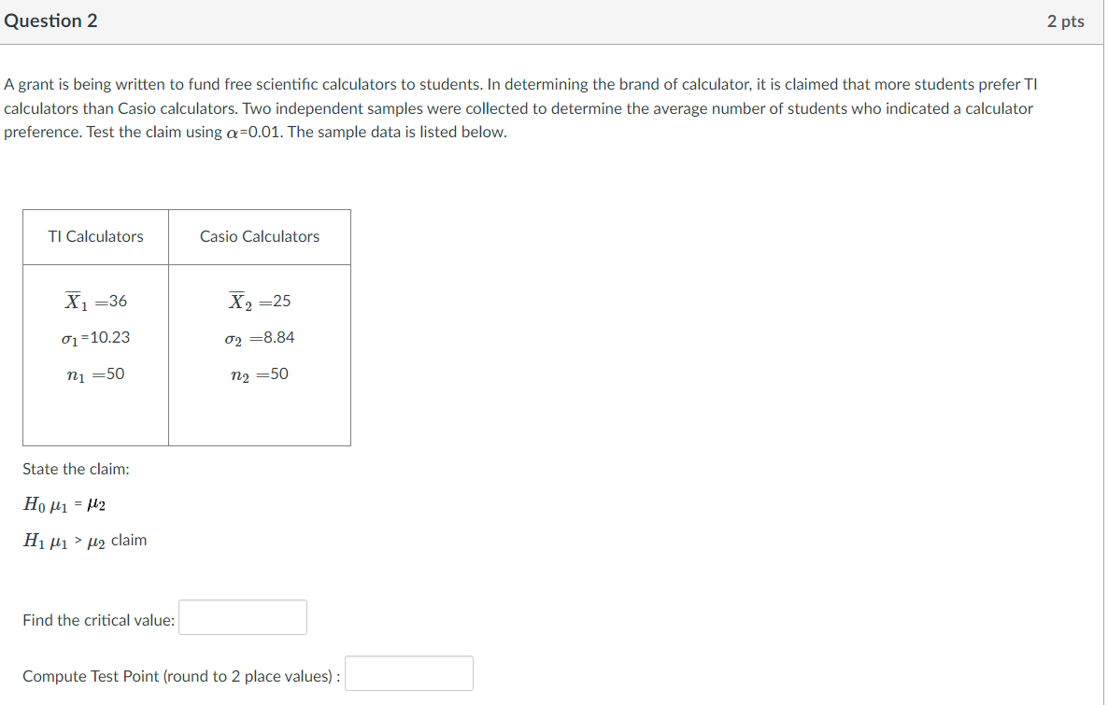Select the TI Calculators column header

[x=94, y=236]
